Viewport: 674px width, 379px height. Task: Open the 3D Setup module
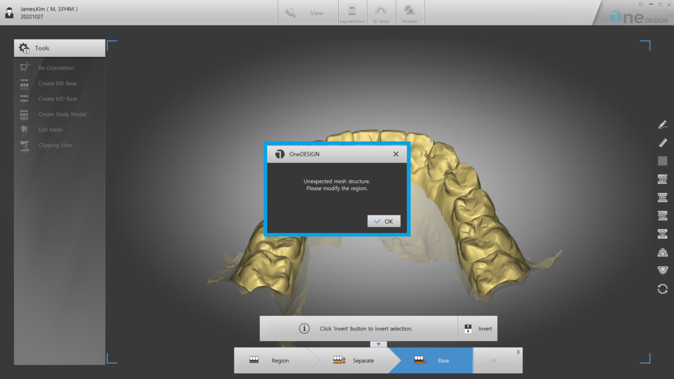(381, 13)
